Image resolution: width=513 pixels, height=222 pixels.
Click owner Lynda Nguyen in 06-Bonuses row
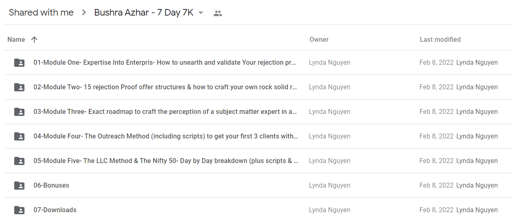click(330, 186)
